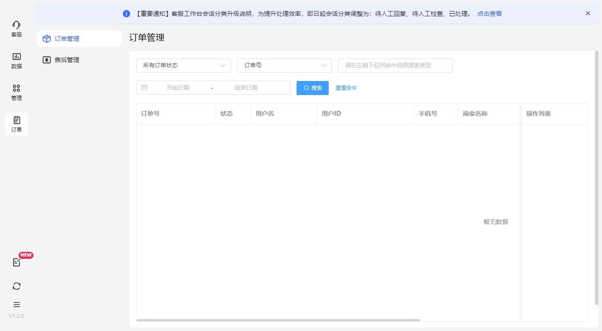Click the calendar icon in date range
The height and width of the screenshot is (331, 602).
coord(144,88)
